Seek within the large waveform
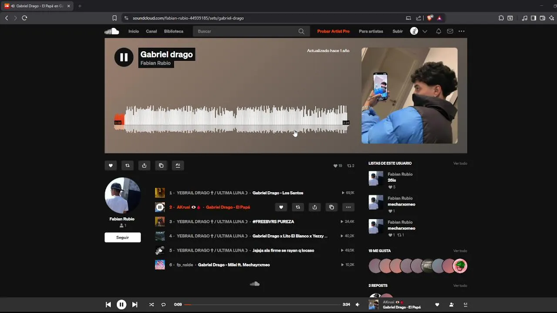 point(231,119)
